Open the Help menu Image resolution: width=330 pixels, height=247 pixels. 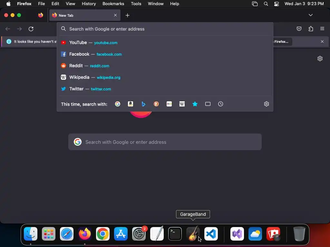(174, 4)
